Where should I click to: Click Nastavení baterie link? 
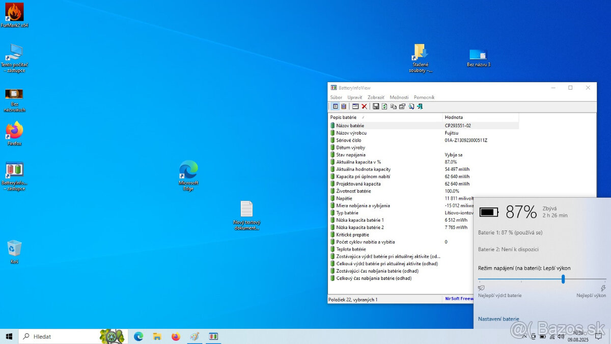coord(498,319)
